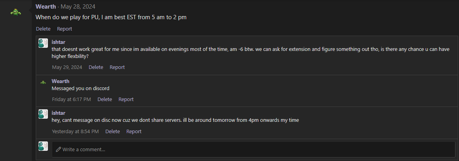Click your avatar beside the comment box
This screenshot has height=161, width=459.
(43, 146)
